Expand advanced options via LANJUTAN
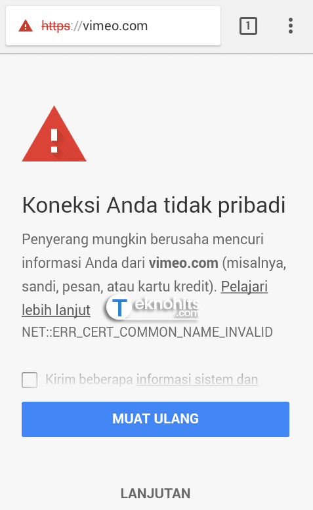This screenshot has width=313, height=510. pyautogui.click(x=156, y=494)
